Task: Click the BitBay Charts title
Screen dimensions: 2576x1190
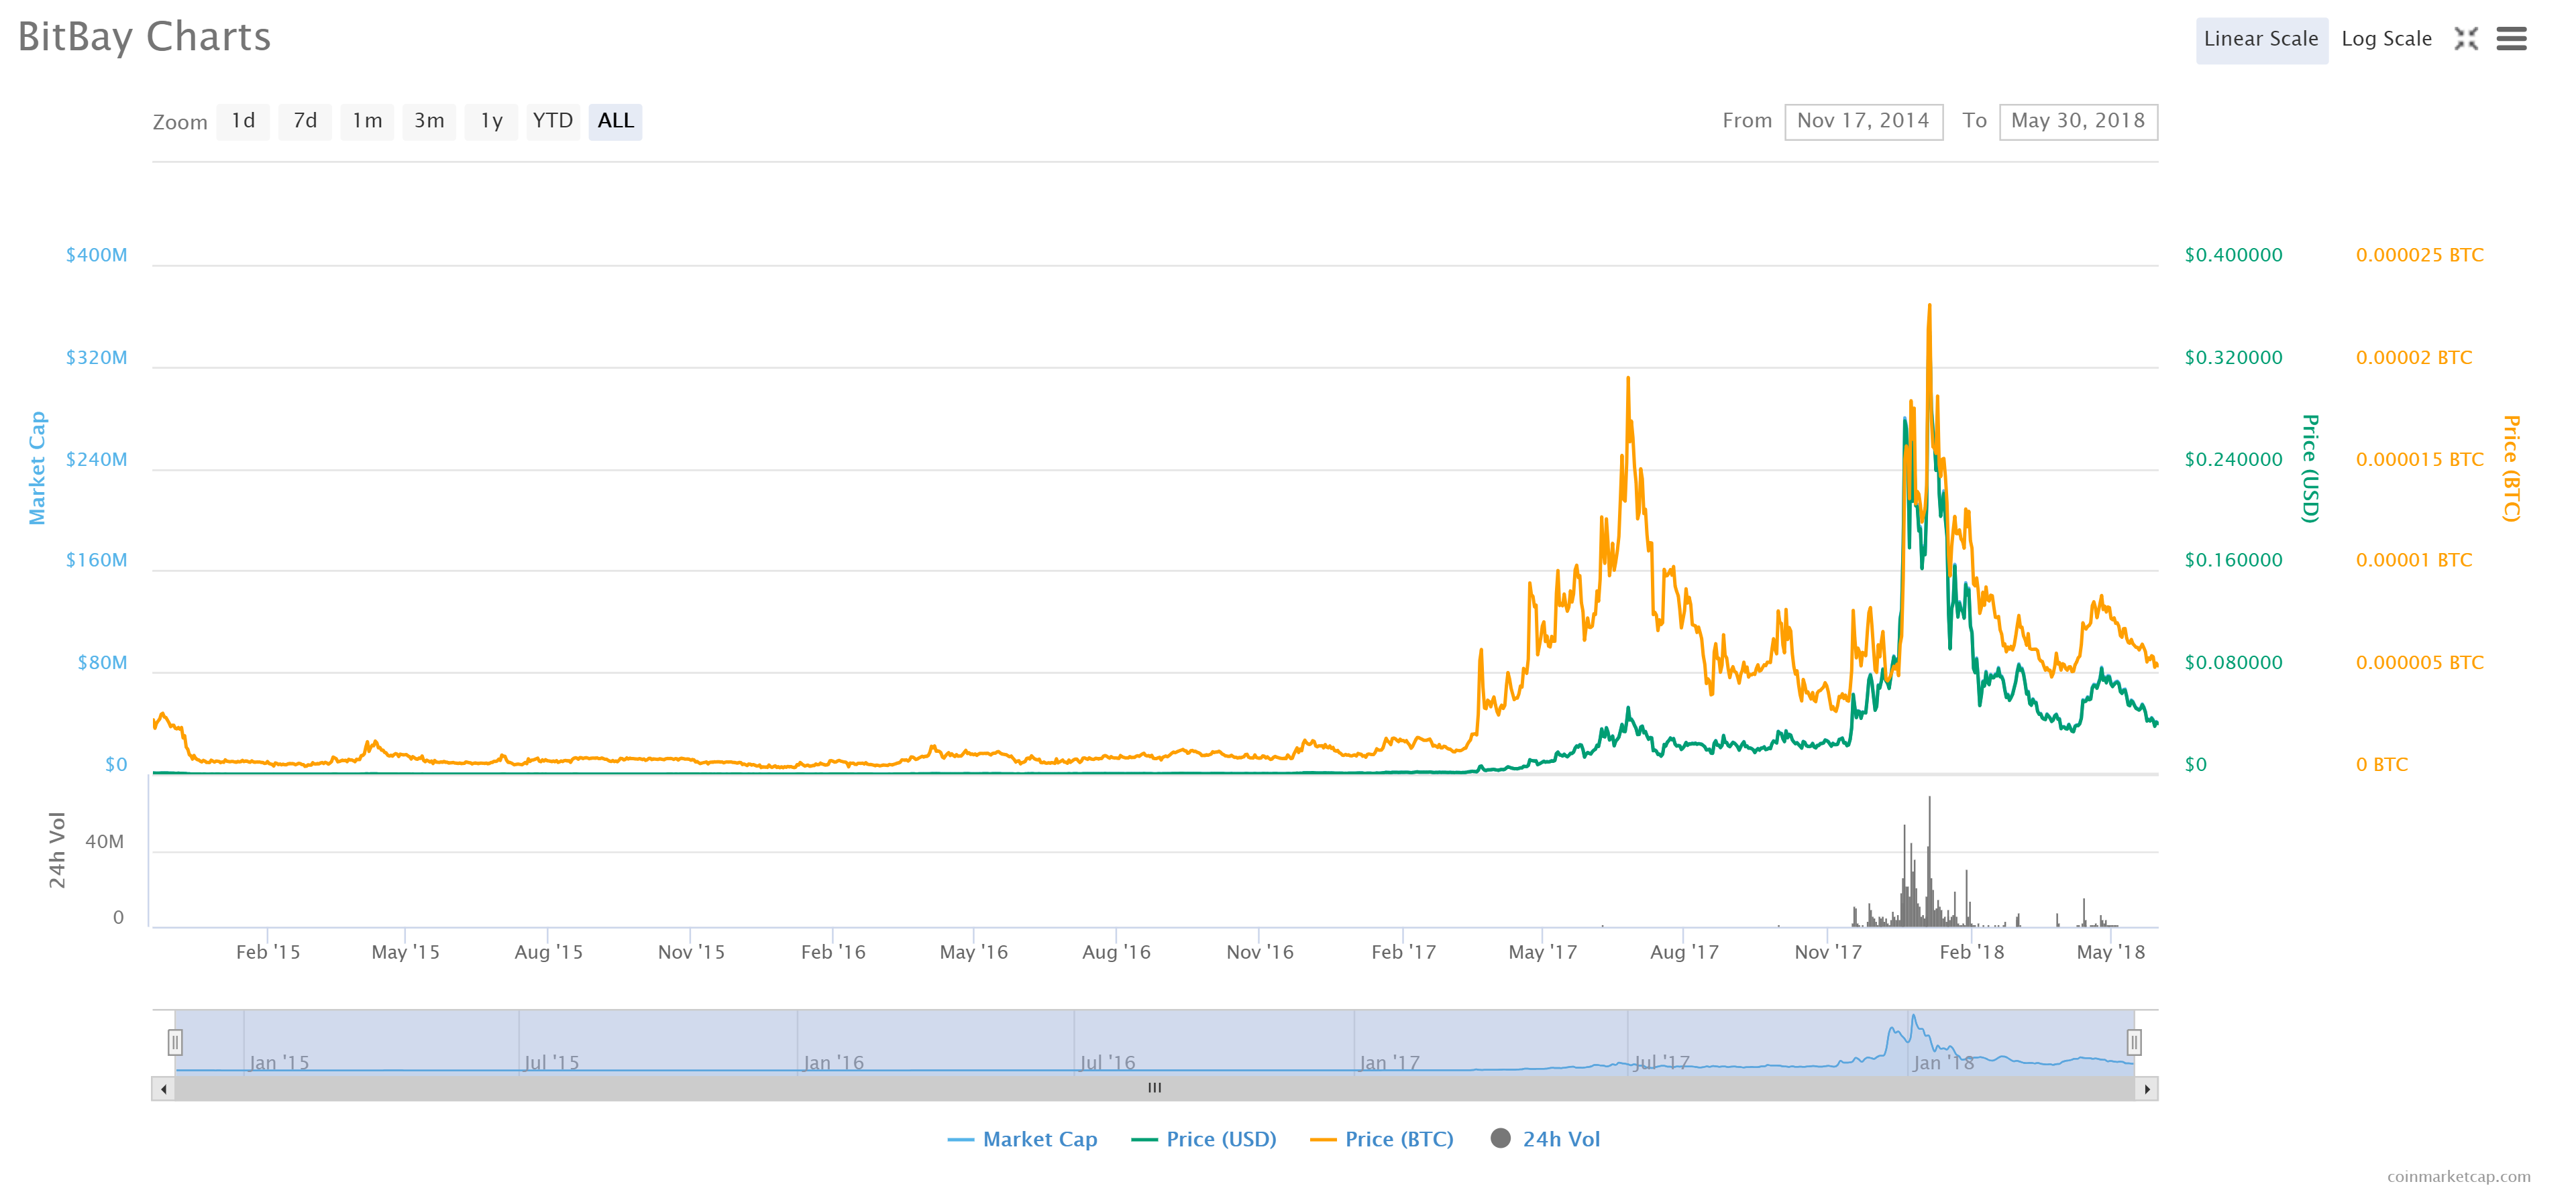Action: tap(144, 37)
